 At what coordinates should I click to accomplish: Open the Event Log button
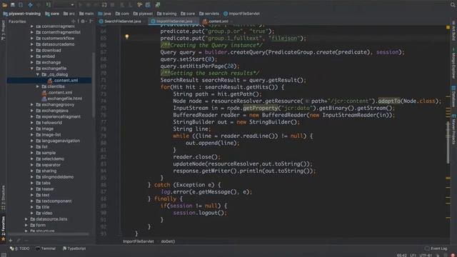[436, 248]
